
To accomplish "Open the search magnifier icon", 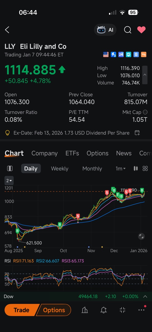I will click(128, 30).
